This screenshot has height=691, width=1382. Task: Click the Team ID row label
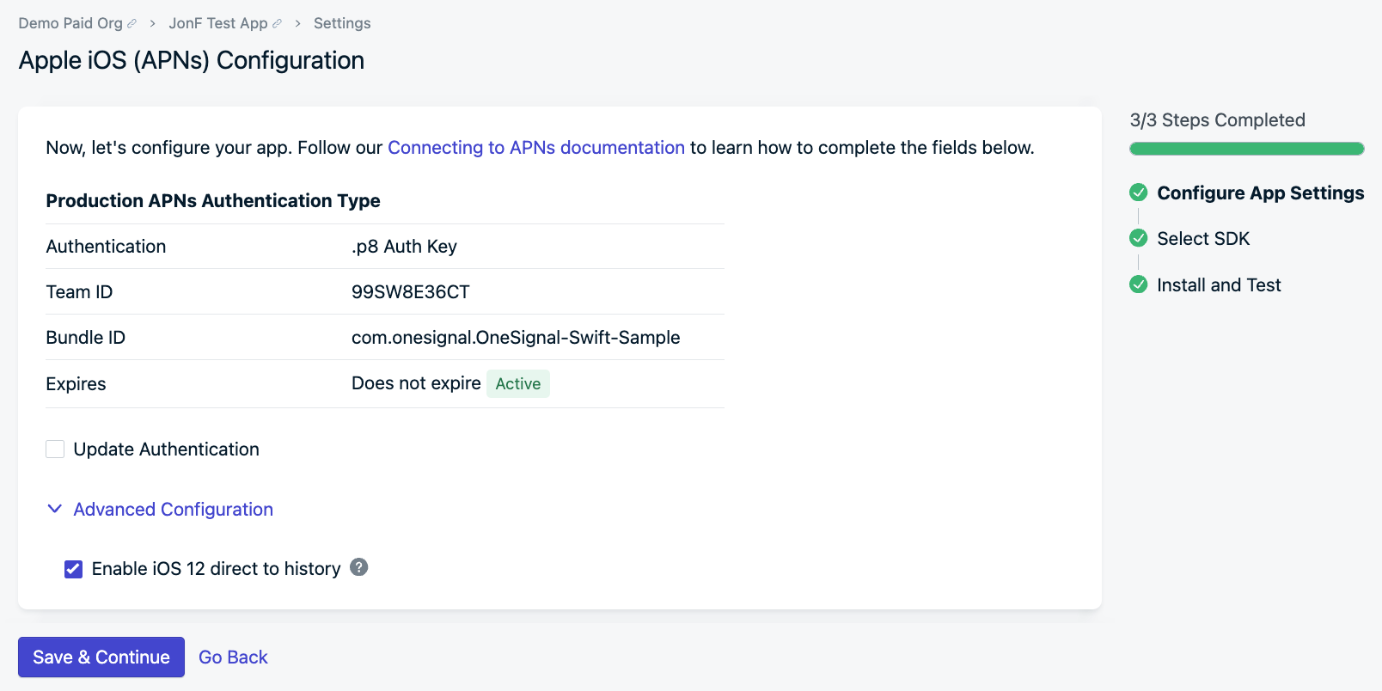[79, 291]
